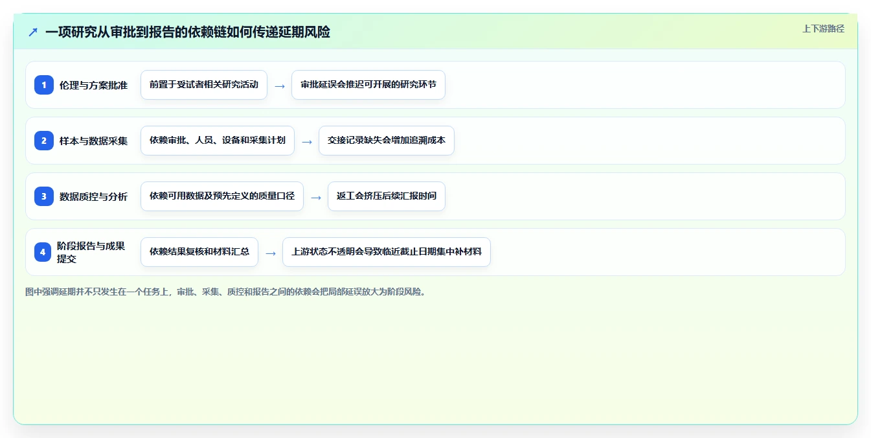Click the arrow after 依赖结果复核和材料汇总
Screen dimensions: 871x438
point(271,253)
